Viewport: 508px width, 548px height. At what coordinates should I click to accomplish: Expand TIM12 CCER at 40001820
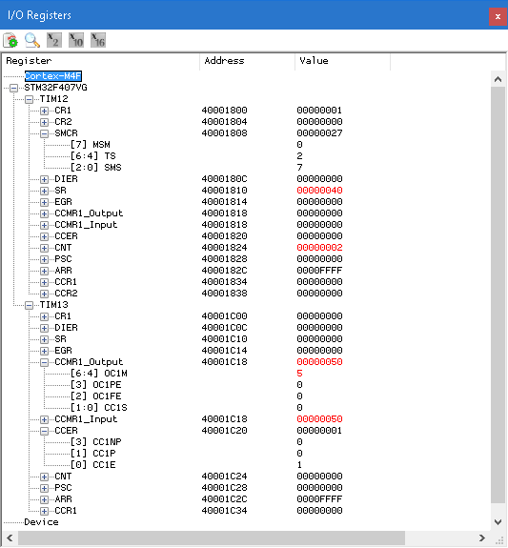pyautogui.click(x=44, y=236)
